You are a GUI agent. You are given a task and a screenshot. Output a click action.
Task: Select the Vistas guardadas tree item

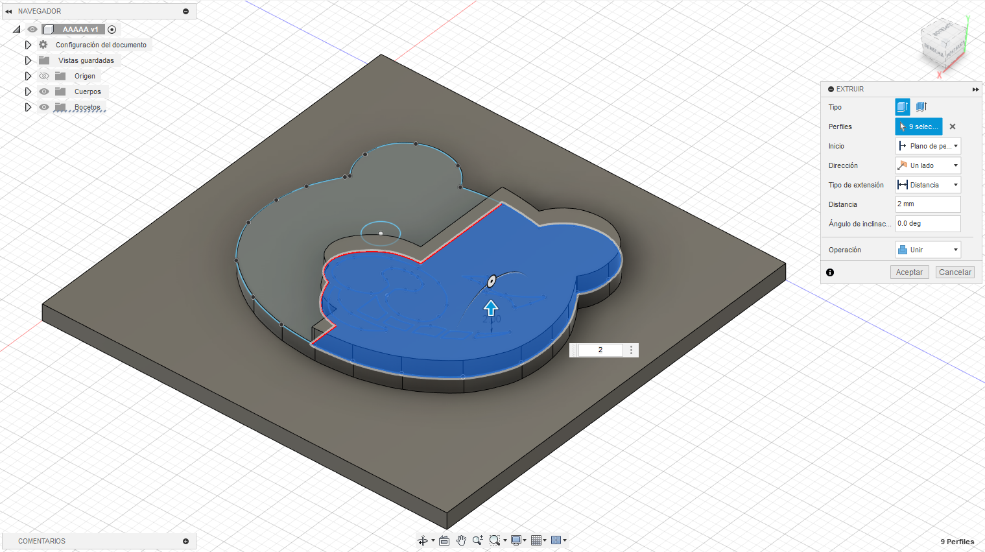click(86, 60)
